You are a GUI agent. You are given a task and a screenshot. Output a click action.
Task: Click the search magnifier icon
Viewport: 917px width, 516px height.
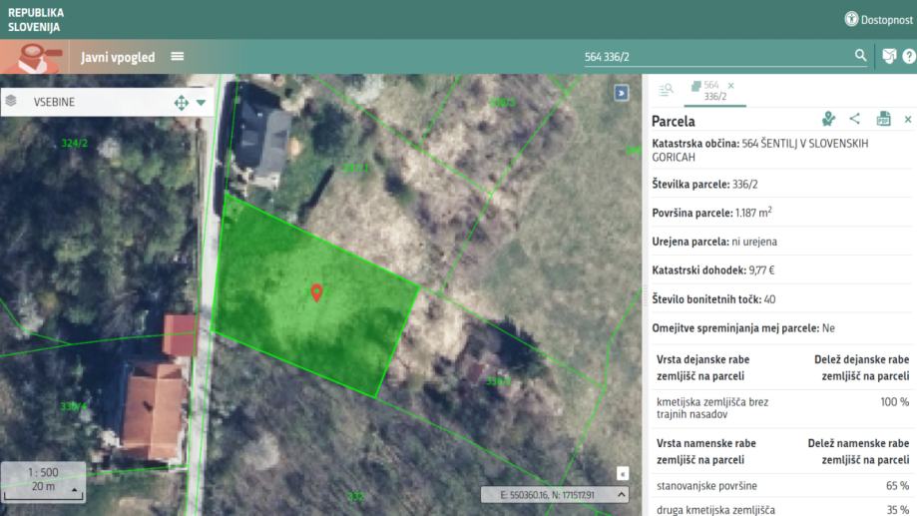(860, 55)
